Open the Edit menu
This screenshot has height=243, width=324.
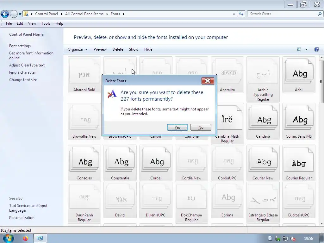[20, 23]
